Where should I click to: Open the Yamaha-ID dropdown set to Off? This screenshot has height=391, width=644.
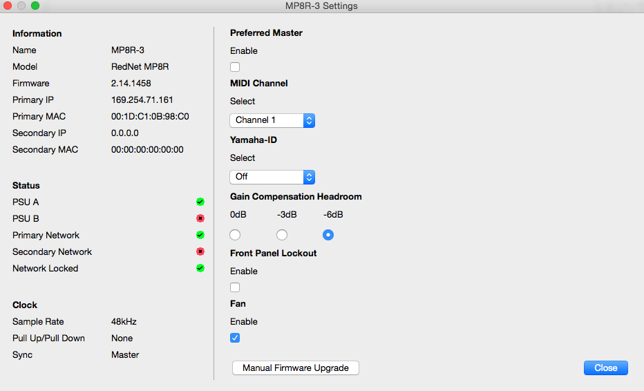[x=272, y=177]
